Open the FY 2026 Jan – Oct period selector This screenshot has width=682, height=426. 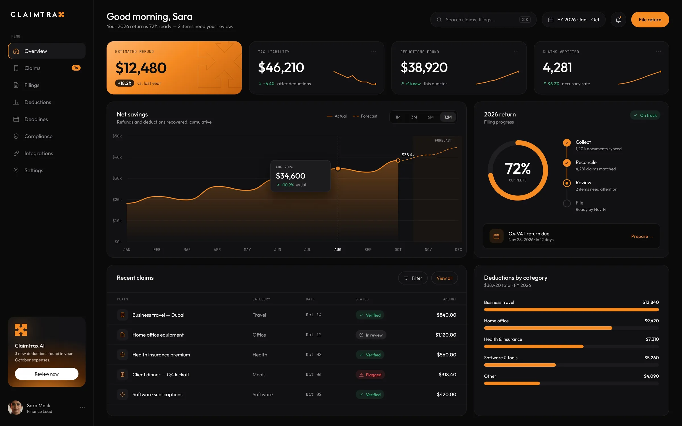573,20
